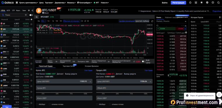Open the Чат button
222x108 pixels.
point(7,107)
